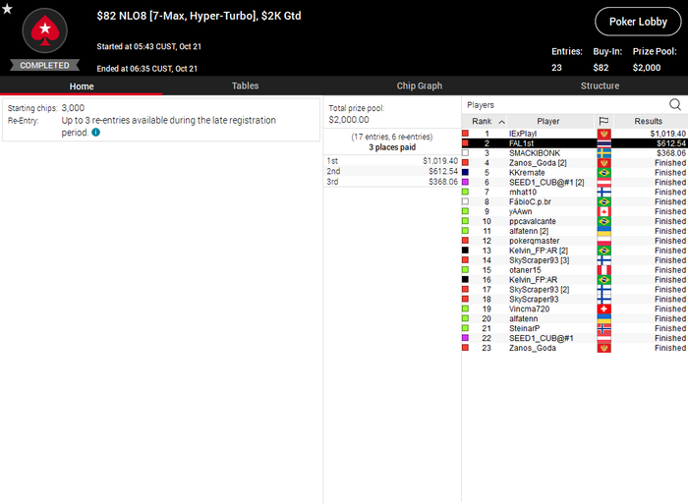
Task: Click the purple label beside SEED1_CUB@#1 [2]
Action: pos(465,182)
